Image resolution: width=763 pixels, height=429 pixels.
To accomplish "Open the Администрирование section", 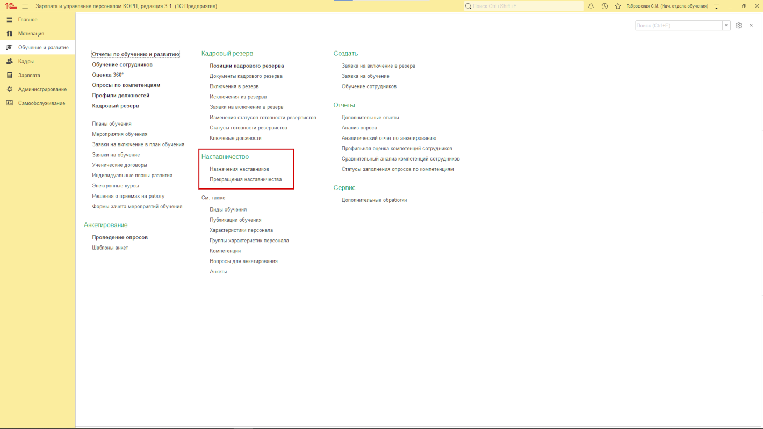I will [x=42, y=89].
